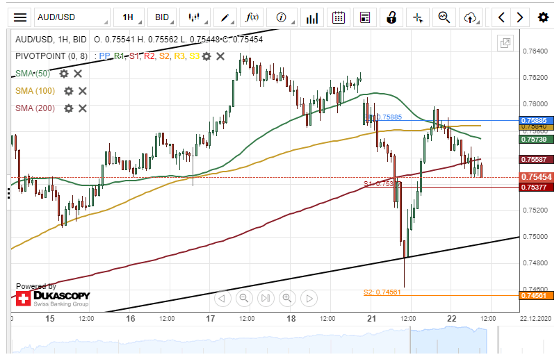Open the AUD/USD instrument dropdown

pyautogui.click(x=72, y=17)
